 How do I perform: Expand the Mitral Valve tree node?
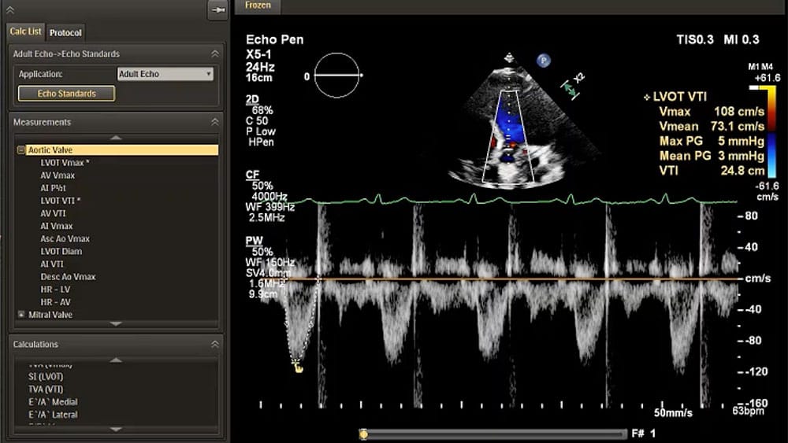point(21,315)
